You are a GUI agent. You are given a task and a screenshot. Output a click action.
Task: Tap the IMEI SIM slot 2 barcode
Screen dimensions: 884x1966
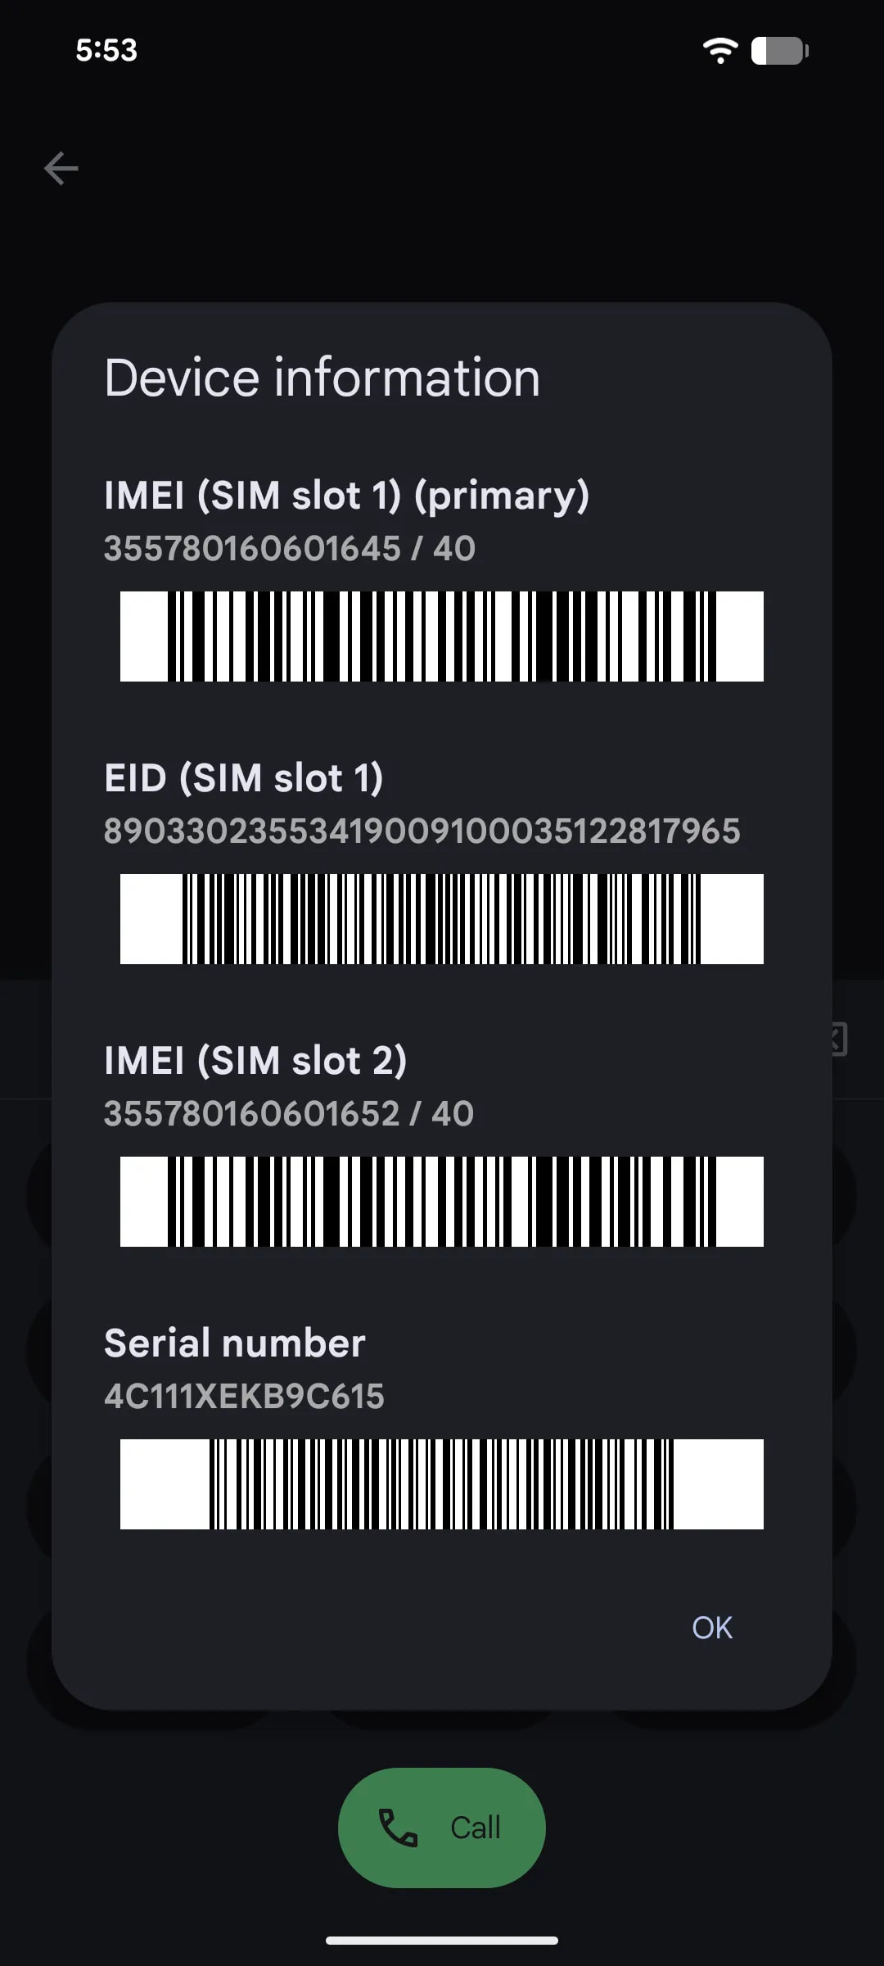pyautogui.click(x=442, y=1202)
